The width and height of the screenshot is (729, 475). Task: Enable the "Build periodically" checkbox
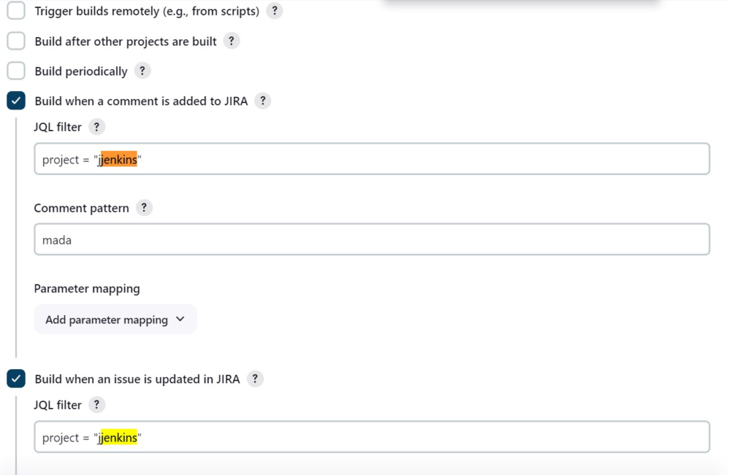tap(15, 70)
